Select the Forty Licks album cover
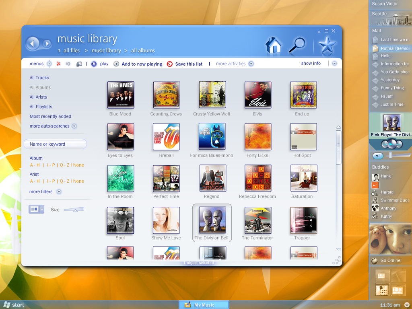The image size is (412, 309). [258, 136]
